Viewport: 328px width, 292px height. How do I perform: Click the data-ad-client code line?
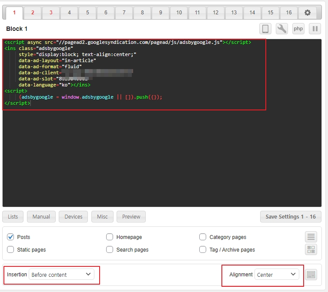76,73
